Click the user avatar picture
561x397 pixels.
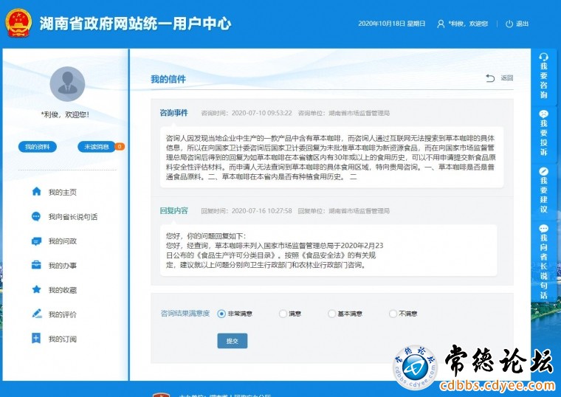67,84
